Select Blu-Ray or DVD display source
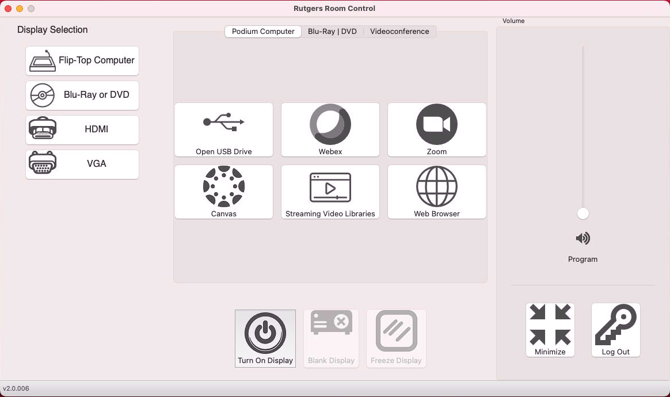This screenshot has height=397, width=670. (x=82, y=95)
